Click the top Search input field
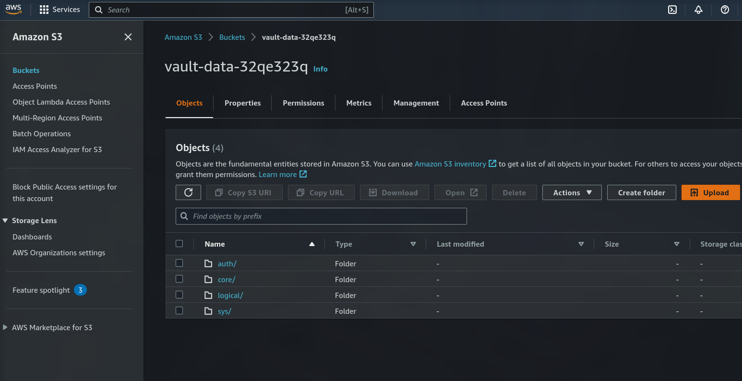742x381 pixels. tap(231, 10)
